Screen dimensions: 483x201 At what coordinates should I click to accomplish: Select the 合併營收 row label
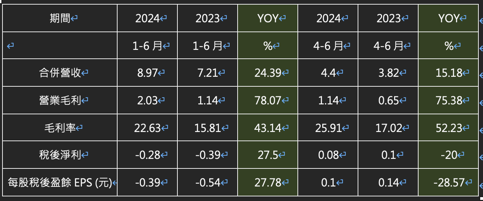(x=60, y=73)
